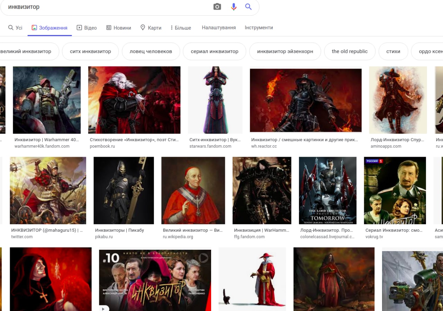443x311 pixels.
Task: Open the Sith inquisitor starwars.fandom image
Action: click(216, 100)
